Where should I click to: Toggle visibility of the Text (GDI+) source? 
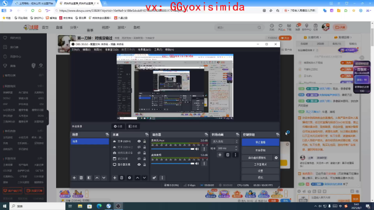[x=139, y=141]
